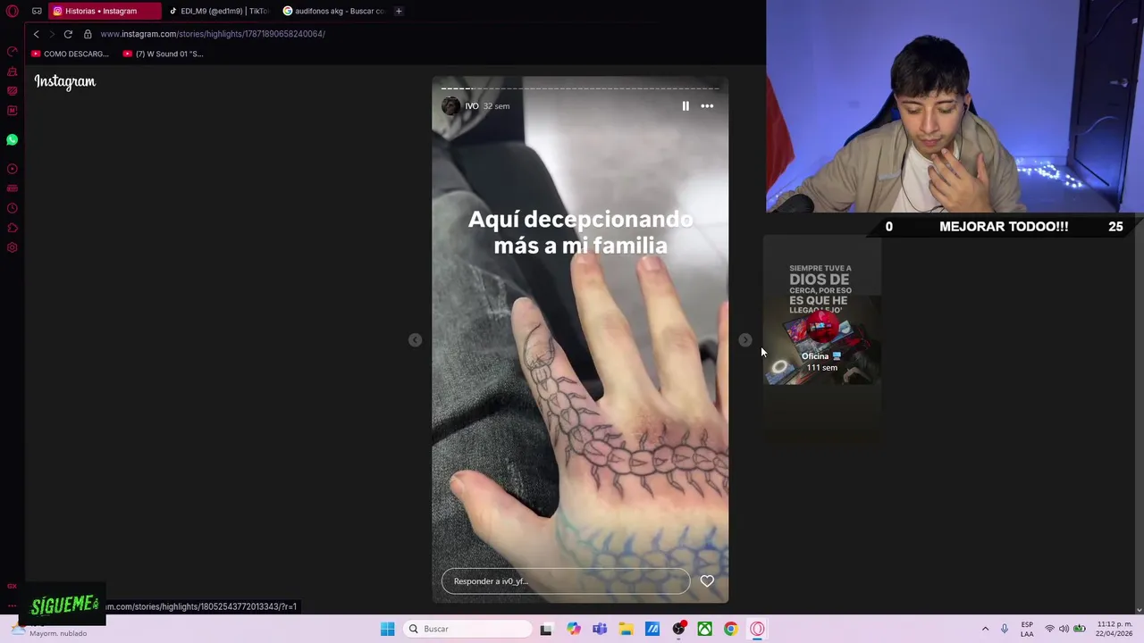
Task: Open the Oficina highlight thumbnail
Action: pyautogui.click(x=822, y=312)
